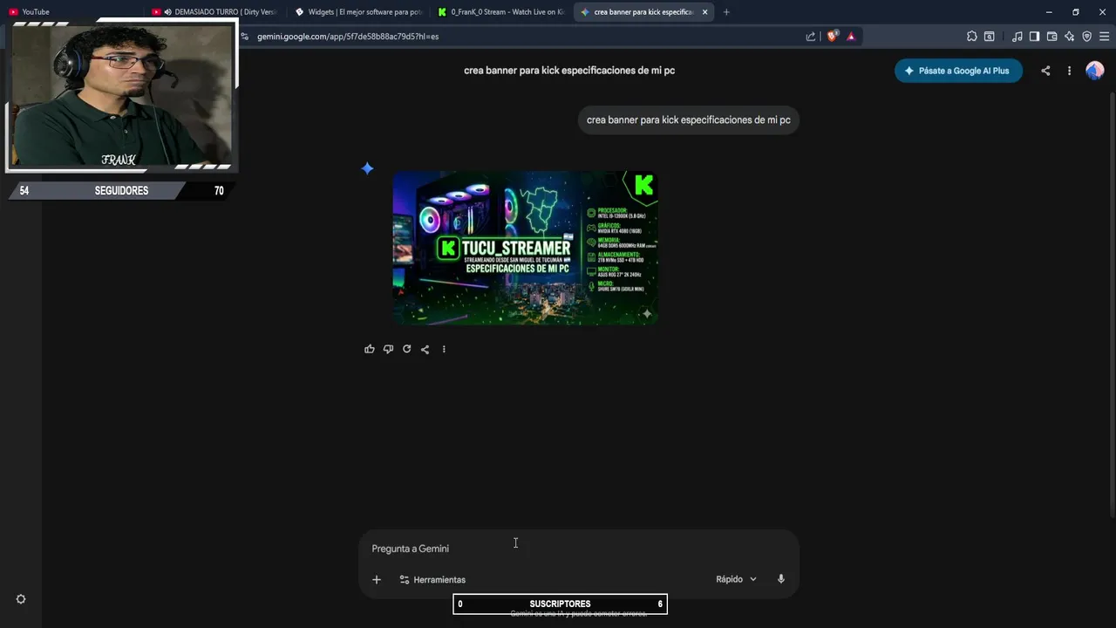Click the gemini.google.com address bar
The image size is (1116, 628).
point(523,37)
